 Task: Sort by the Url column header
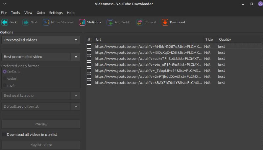point(149,39)
